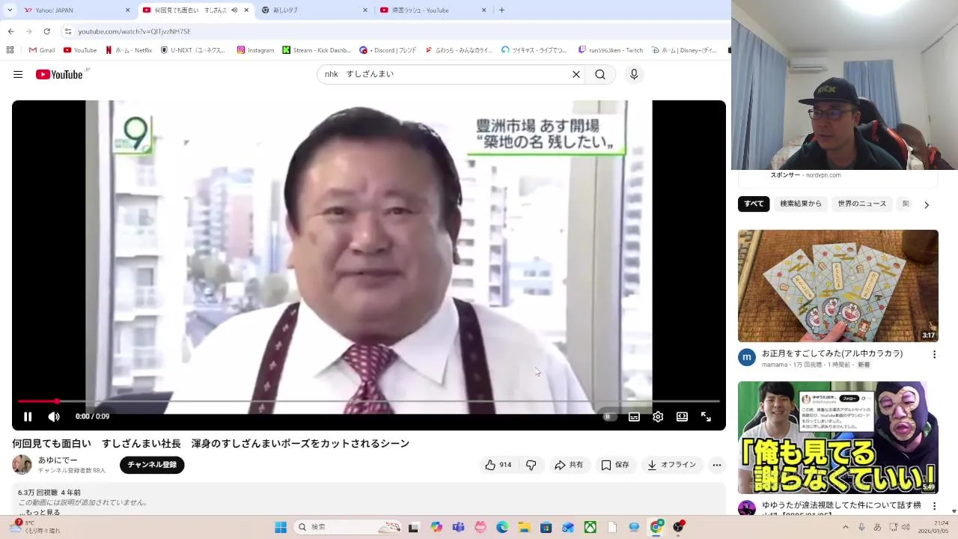
Task: Focus the address bar URL
Action: (135, 31)
